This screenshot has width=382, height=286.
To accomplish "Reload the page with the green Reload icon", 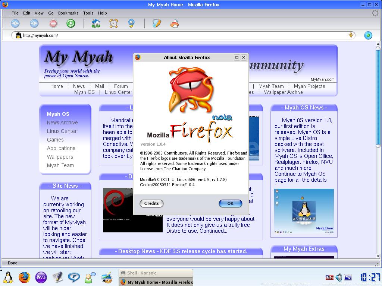I will (x=71, y=23).
